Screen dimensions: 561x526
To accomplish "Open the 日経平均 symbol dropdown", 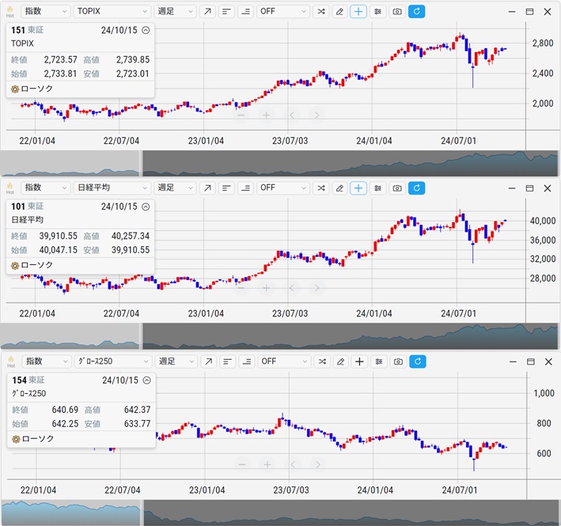I will point(111,187).
